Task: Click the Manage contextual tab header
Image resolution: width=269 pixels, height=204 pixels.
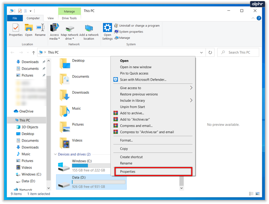Action: click(69, 11)
